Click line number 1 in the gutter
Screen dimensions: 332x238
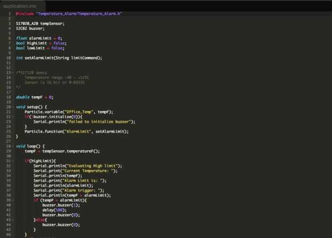pyautogui.click(x=10, y=14)
